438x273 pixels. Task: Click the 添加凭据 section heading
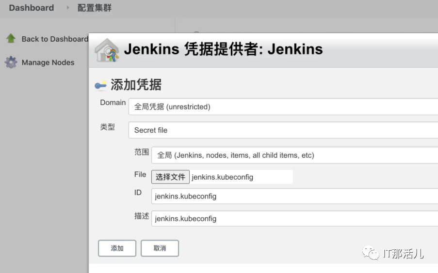[x=136, y=85]
